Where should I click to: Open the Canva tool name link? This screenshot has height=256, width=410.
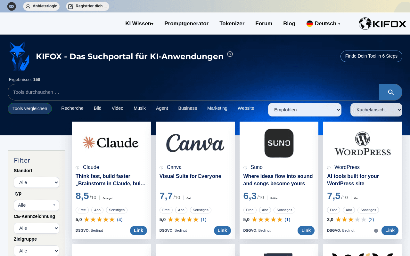pos(174,167)
